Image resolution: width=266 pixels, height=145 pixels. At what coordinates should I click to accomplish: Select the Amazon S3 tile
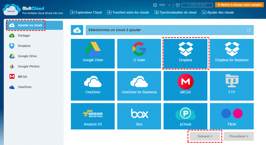click(93, 116)
